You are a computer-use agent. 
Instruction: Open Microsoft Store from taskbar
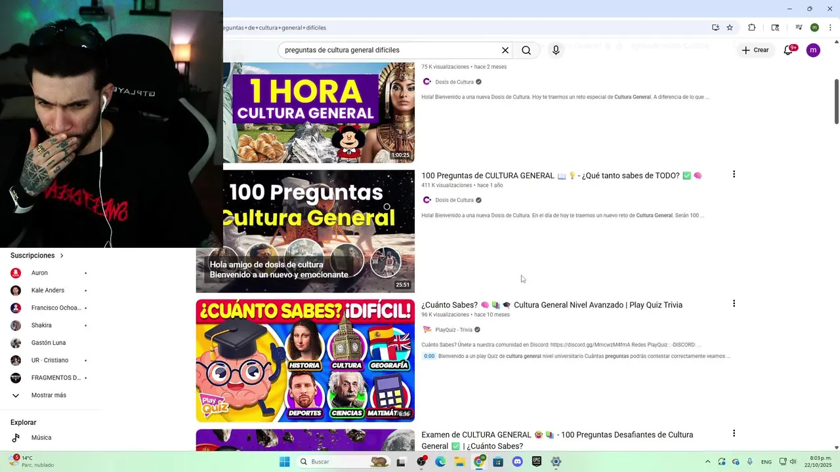[x=498, y=462]
